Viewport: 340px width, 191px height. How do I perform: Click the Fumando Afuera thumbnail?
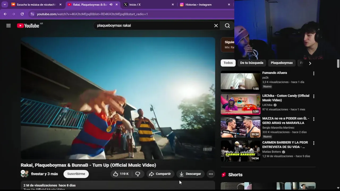tap(240, 81)
